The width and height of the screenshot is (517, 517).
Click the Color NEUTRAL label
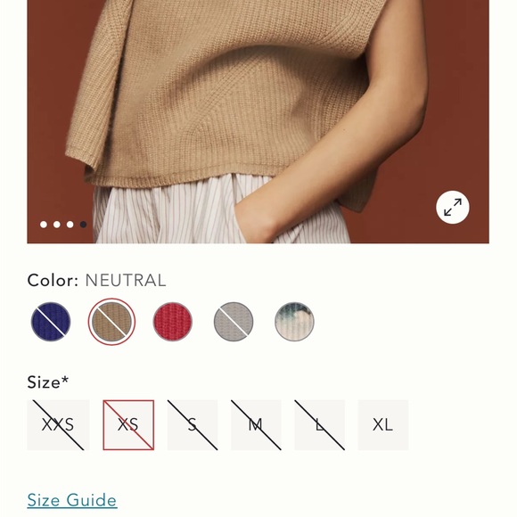point(96,281)
